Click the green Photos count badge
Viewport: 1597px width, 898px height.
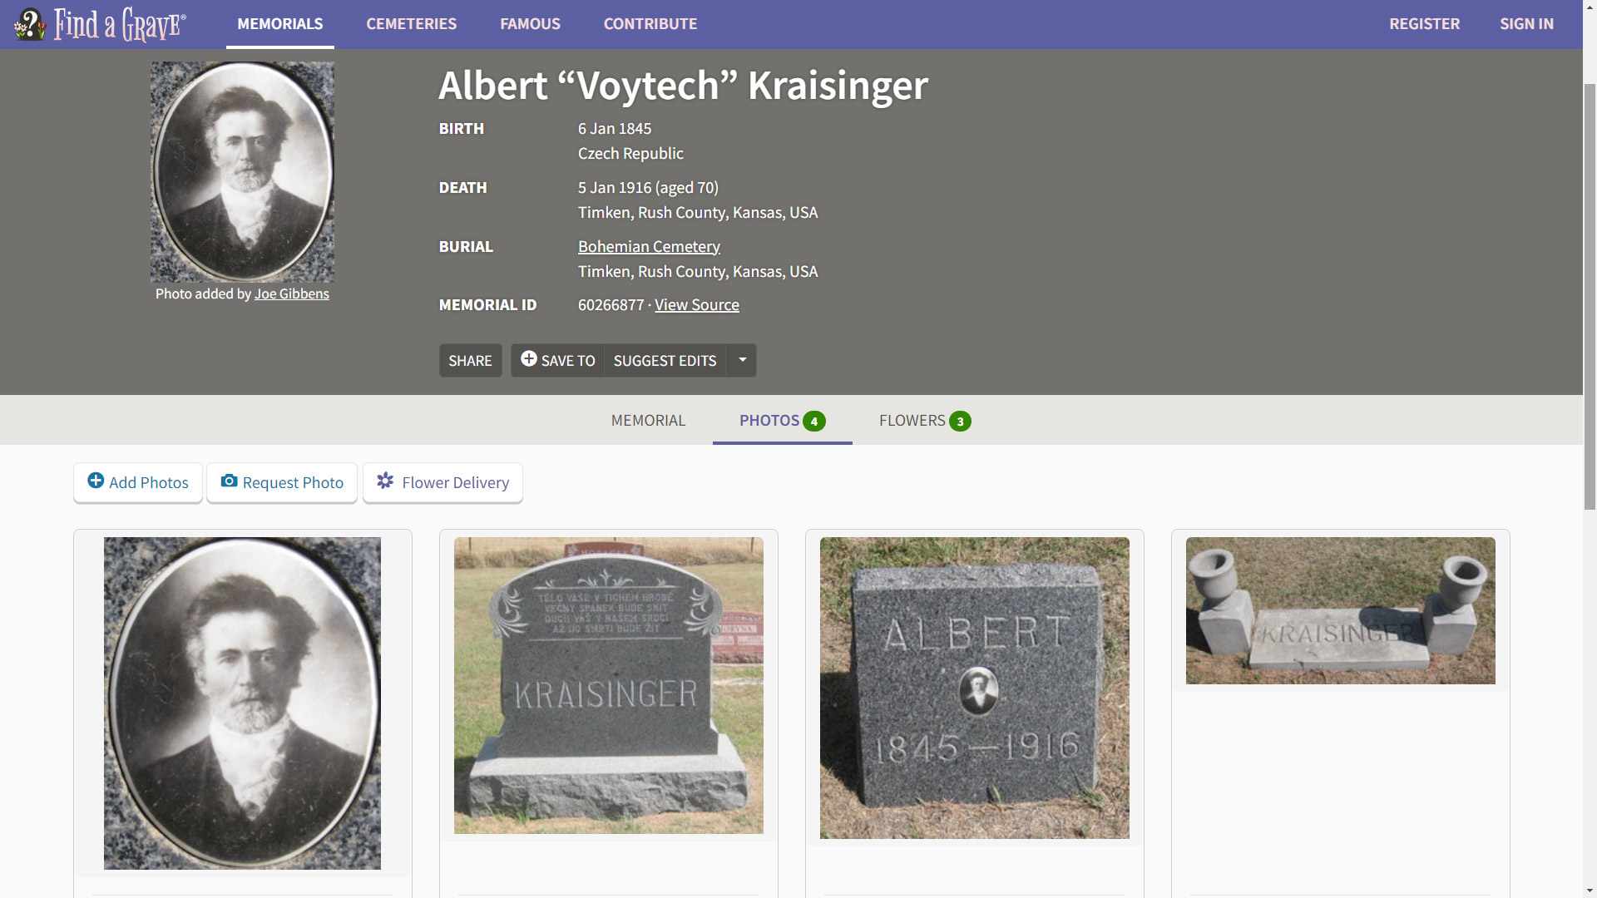(814, 422)
